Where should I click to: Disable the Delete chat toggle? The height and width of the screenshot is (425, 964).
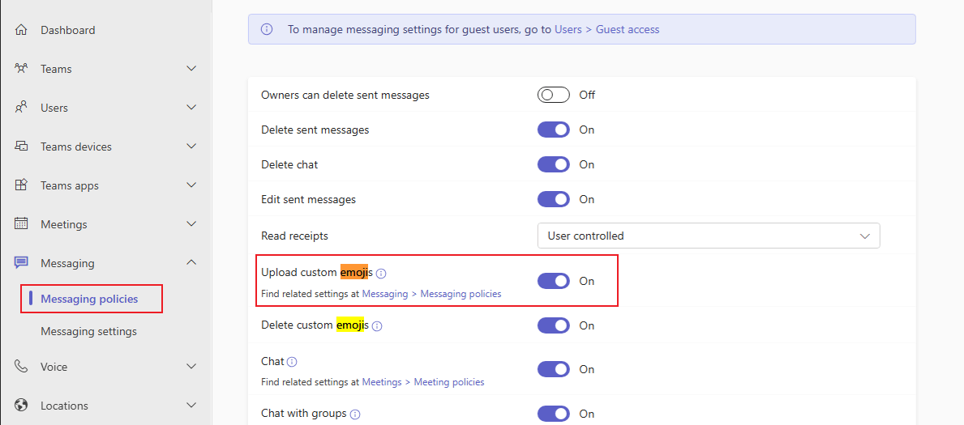click(553, 164)
